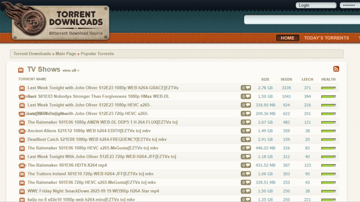The width and height of the screenshot is (360, 202).
Task: Open comments bubble for The Traitors Ireland
Action: click(x=246, y=174)
